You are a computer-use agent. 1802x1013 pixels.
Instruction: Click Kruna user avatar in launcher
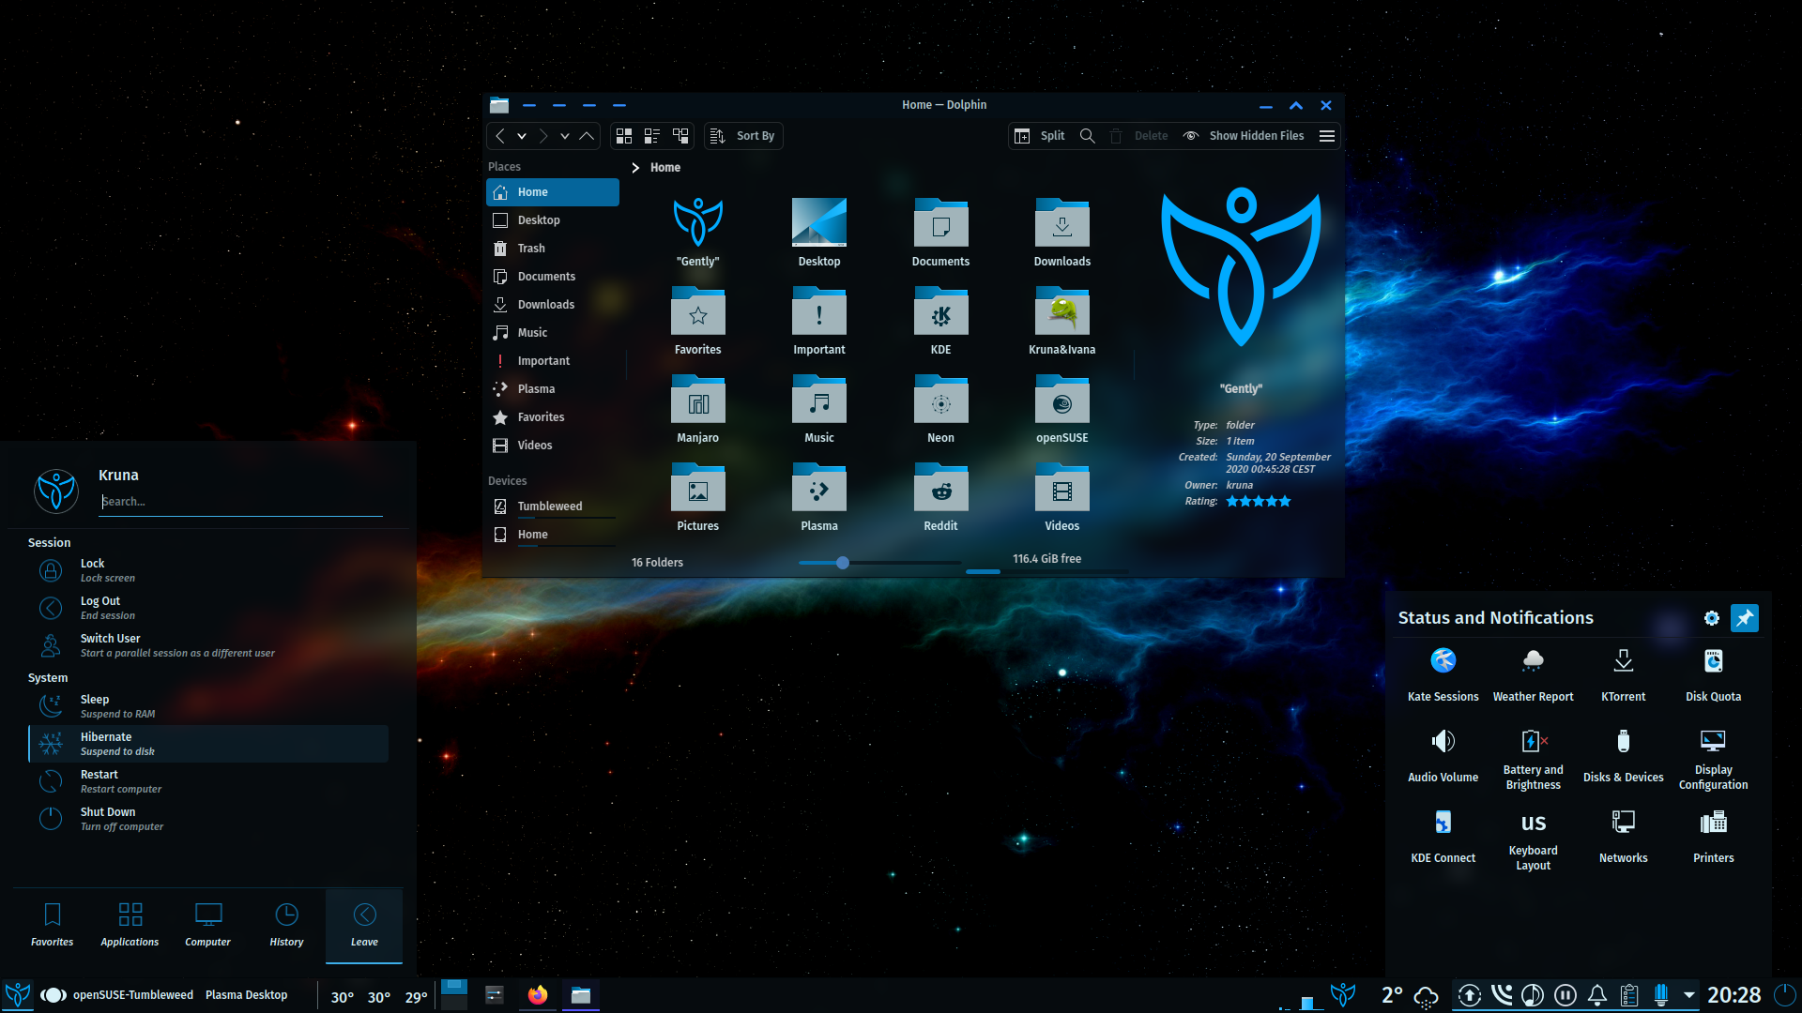pyautogui.click(x=56, y=491)
